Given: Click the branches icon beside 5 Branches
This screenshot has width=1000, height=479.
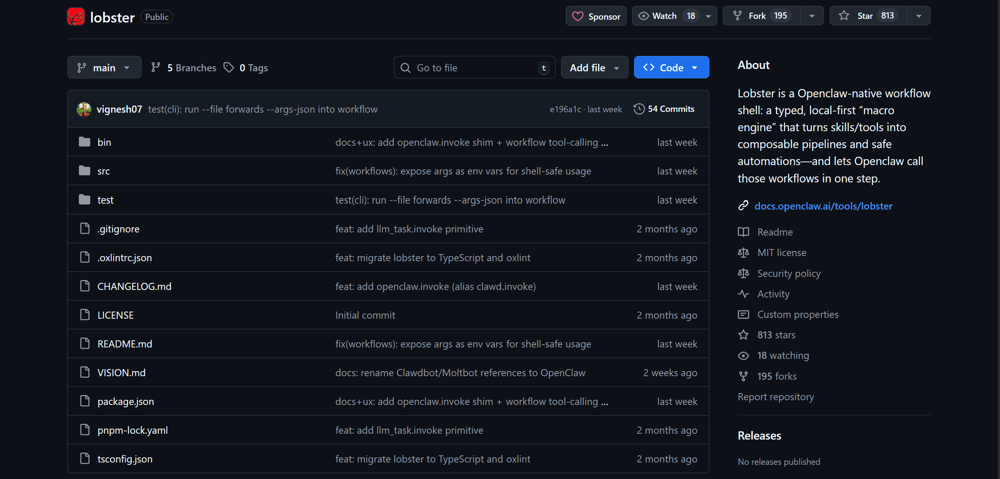Looking at the screenshot, I should 156,67.
